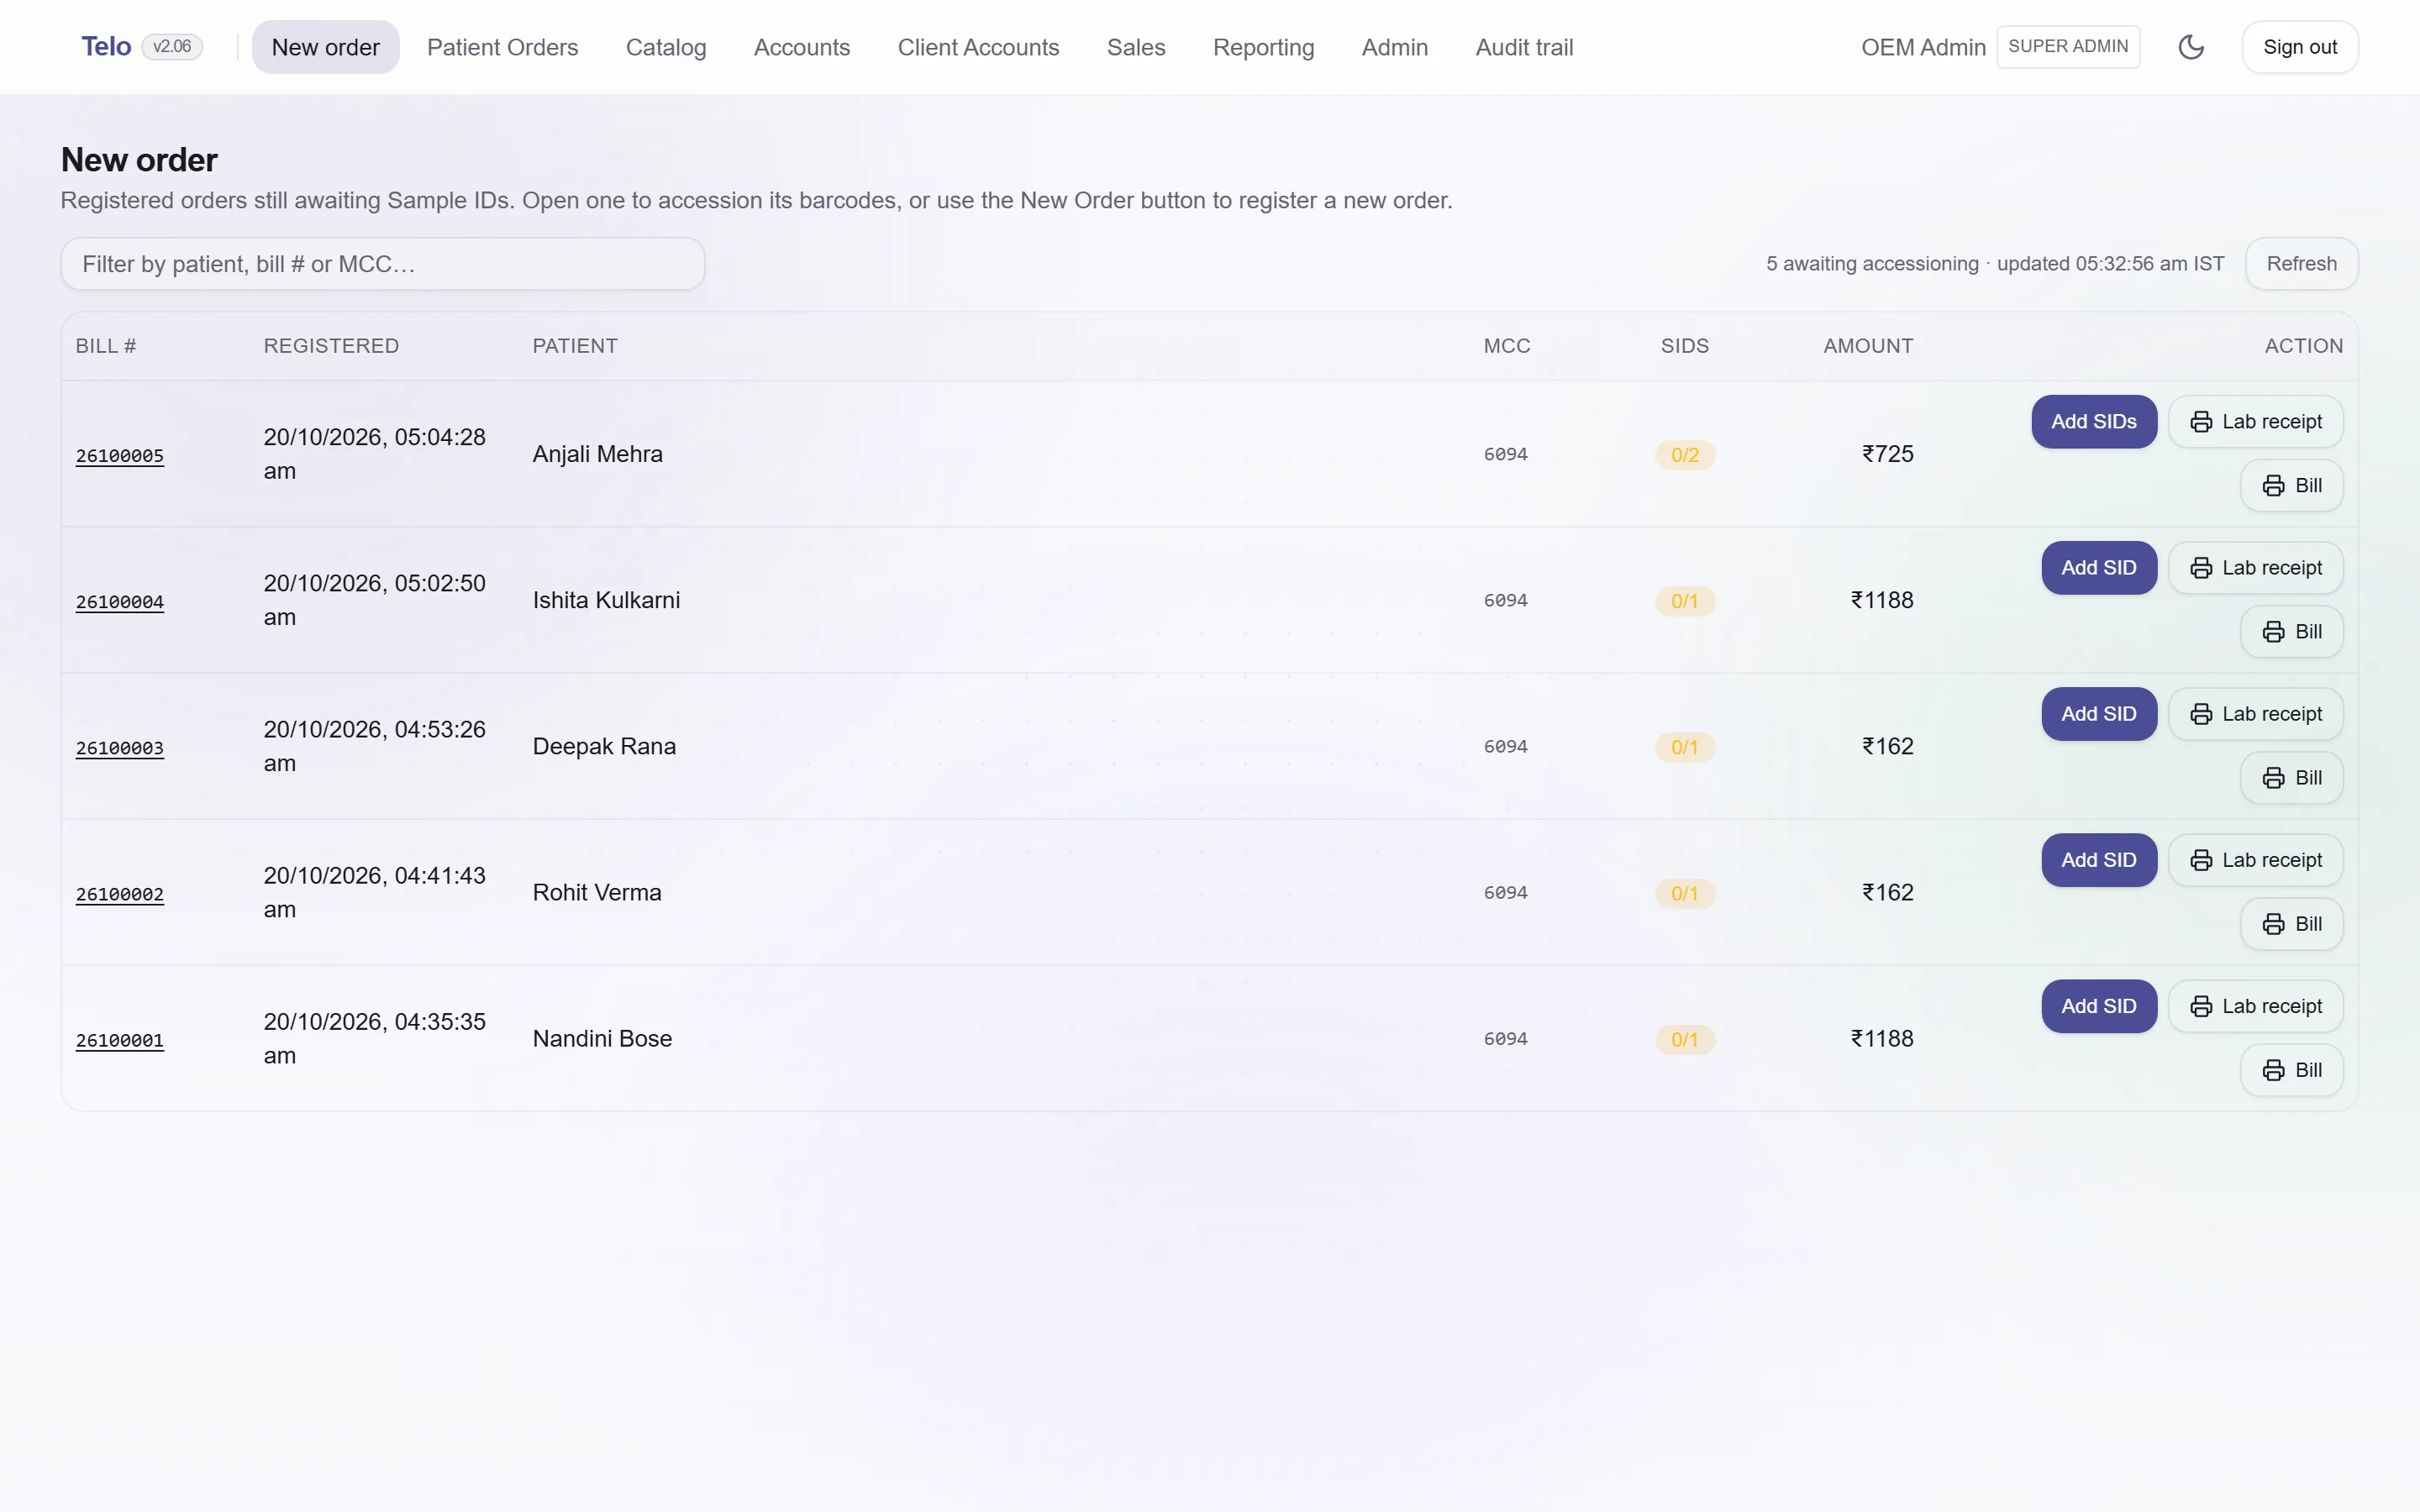Screen dimensions: 2420x1512
Task: Print Bill for Nandini Bose
Action: (2292, 1070)
